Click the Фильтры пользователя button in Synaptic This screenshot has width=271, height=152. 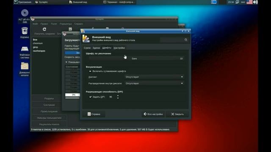click(49, 118)
